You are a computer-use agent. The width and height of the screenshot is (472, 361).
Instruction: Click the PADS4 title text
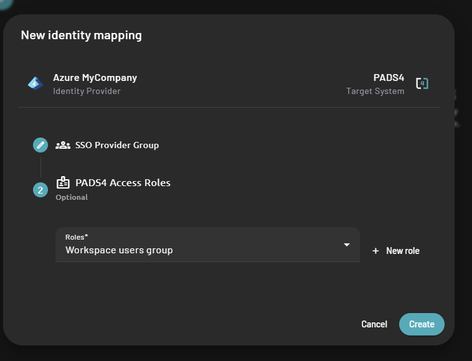(389, 78)
